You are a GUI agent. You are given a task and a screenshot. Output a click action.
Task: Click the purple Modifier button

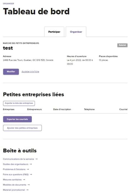tap(11, 72)
